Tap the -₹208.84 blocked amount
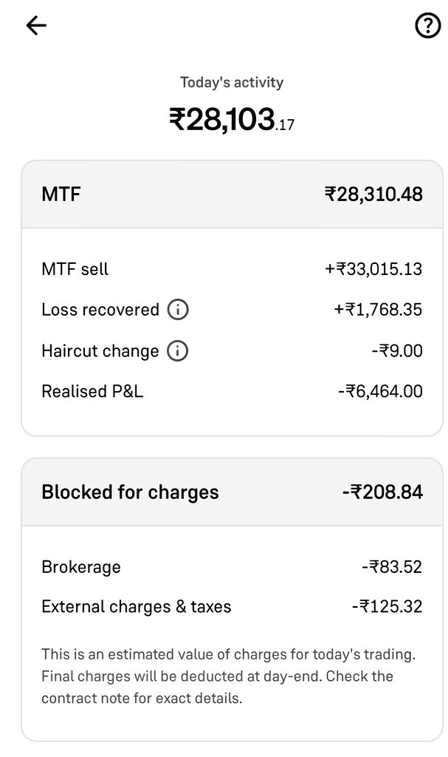Image resolution: width=448 pixels, height=757 pixels. [x=382, y=492]
